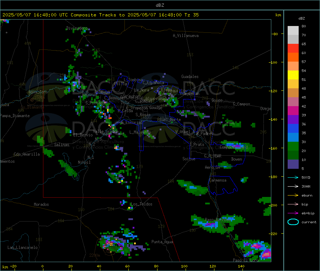
Task: Click the C_Española map label
Action: pos(154,83)
